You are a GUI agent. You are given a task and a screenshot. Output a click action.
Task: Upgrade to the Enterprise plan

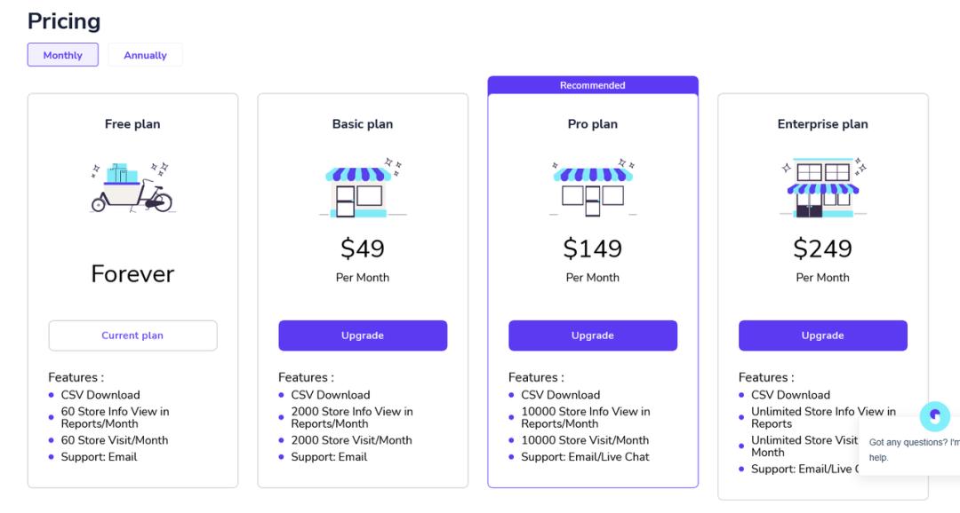pyautogui.click(x=823, y=335)
